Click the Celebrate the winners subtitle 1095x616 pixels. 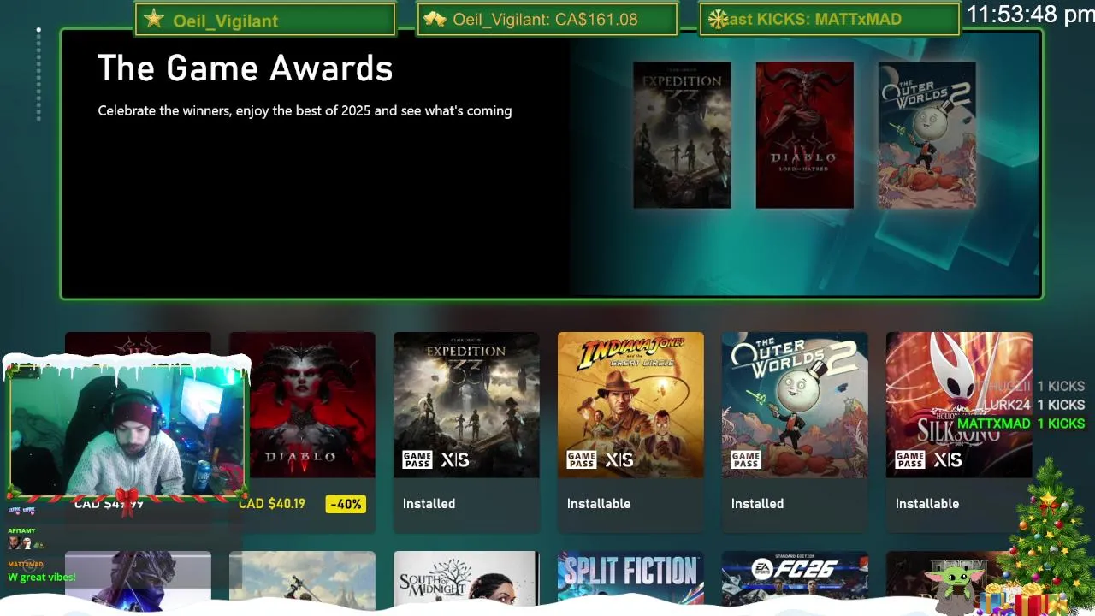(x=305, y=110)
